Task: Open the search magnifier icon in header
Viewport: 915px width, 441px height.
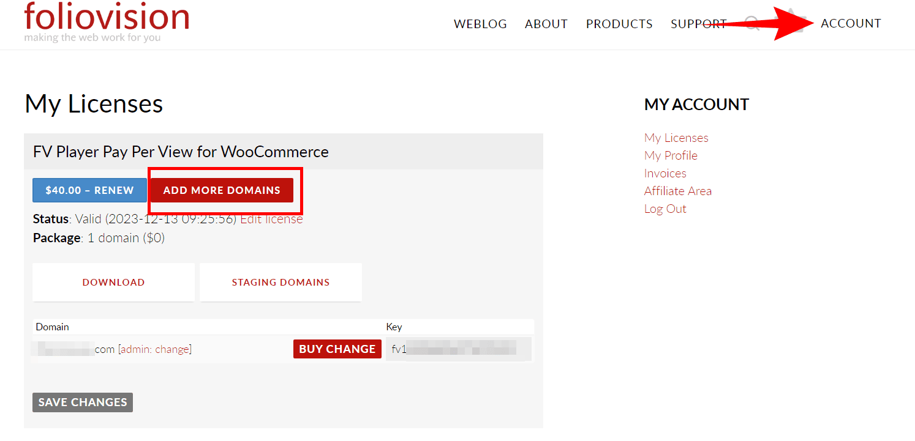Action: 751,24
